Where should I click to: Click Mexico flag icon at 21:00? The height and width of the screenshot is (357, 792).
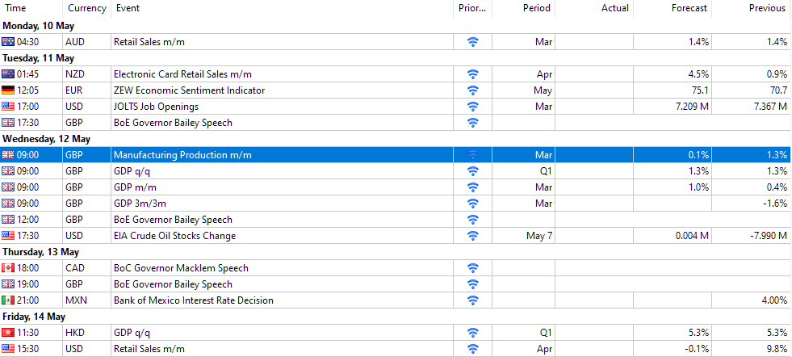point(9,300)
